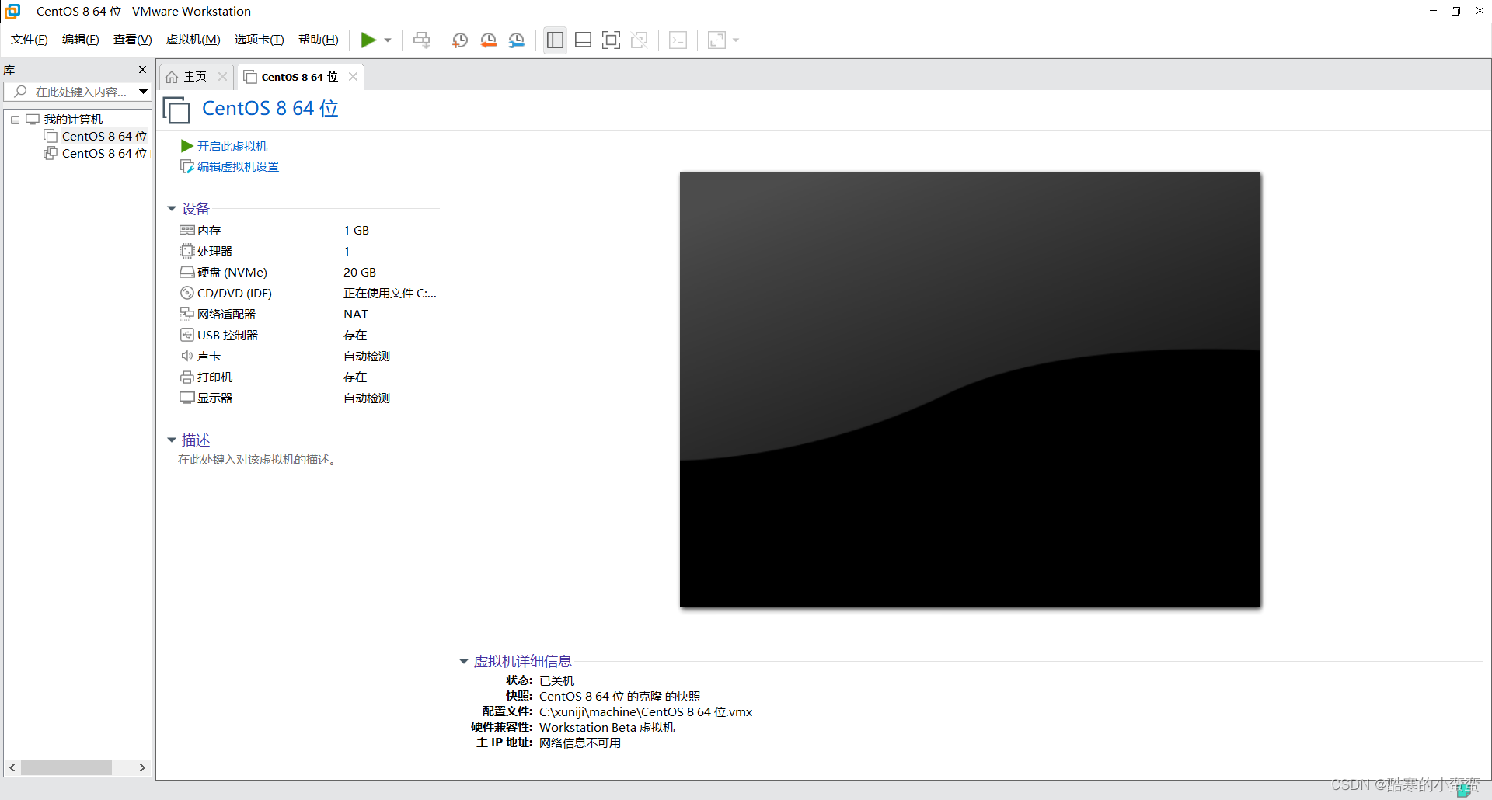Expand the power button dropdown arrow

pos(386,40)
